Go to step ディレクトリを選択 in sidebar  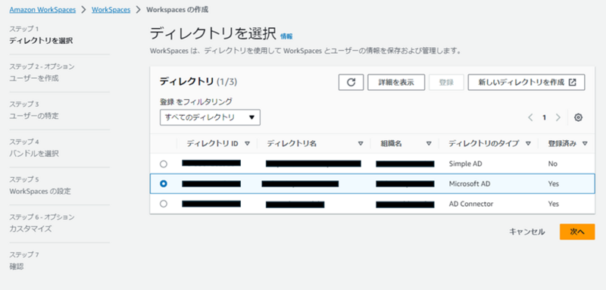(x=41, y=41)
